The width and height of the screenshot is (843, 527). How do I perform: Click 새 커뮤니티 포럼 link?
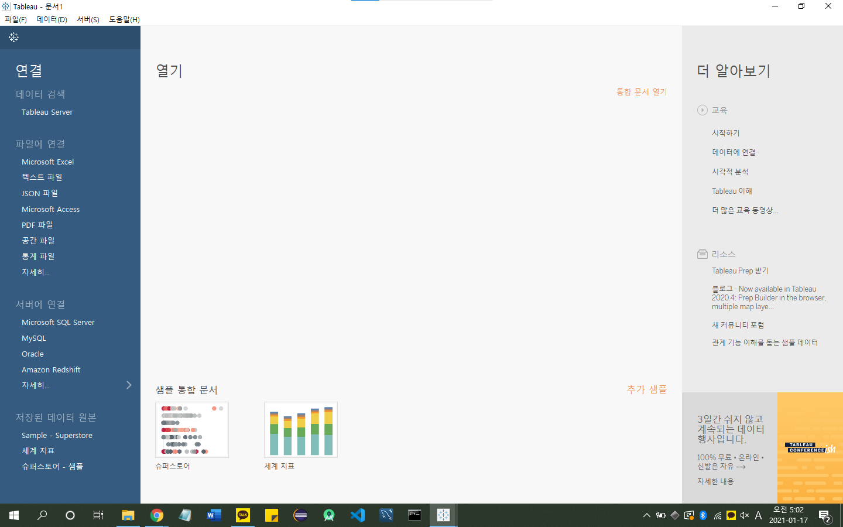(738, 325)
